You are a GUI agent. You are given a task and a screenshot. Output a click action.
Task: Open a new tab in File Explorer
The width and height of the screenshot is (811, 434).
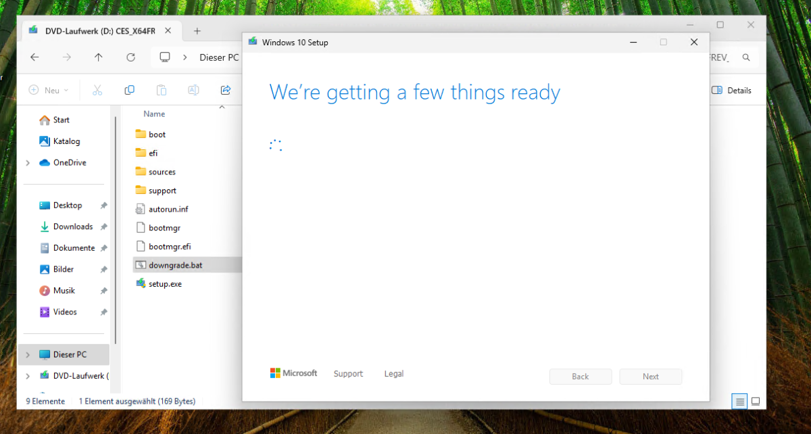(197, 31)
